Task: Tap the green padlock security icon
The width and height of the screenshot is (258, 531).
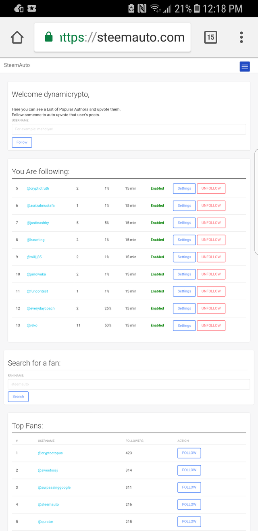Action: (49, 38)
